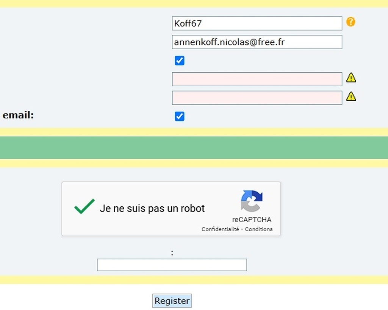Click the "Je ne suis pas un robot" label
The height and width of the screenshot is (310, 388).
152,209
